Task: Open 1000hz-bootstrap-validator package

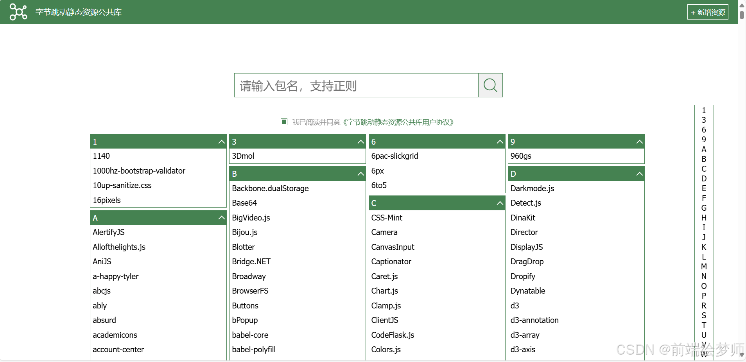Action: coord(139,171)
